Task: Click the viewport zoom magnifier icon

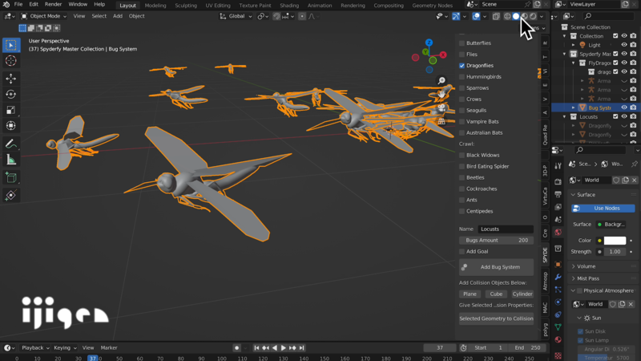Action: click(x=441, y=81)
